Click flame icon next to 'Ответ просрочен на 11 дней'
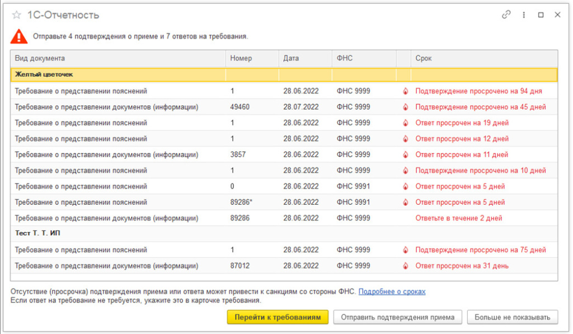Image resolution: width=573 pixels, height=334 pixels. [405, 154]
